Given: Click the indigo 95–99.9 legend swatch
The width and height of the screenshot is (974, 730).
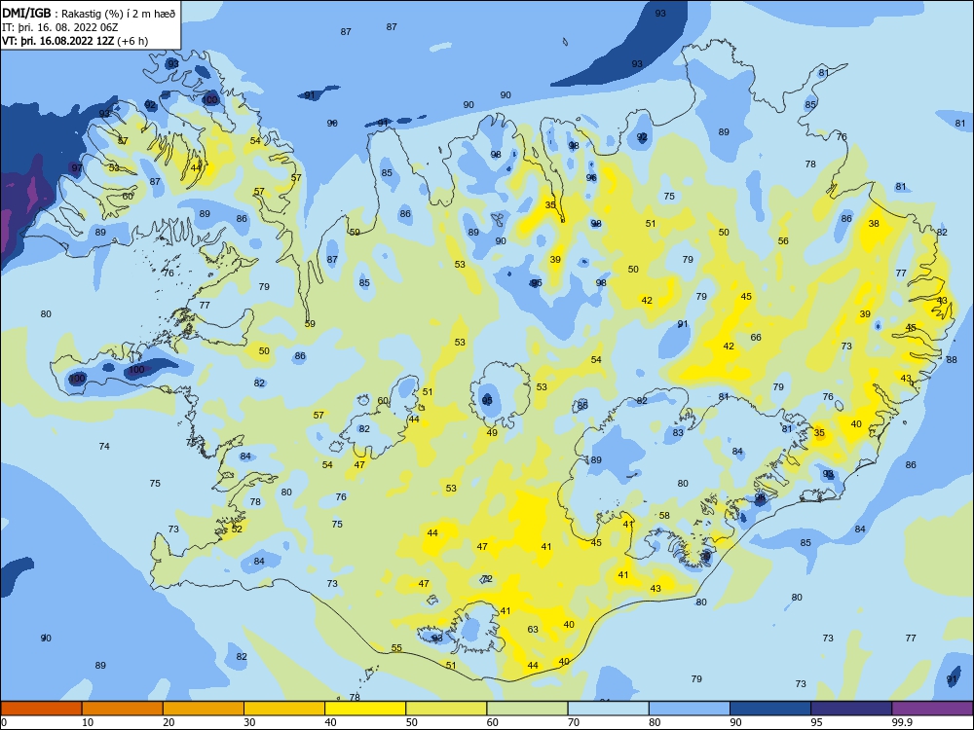Looking at the screenshot, I should (x=851, y=709).
